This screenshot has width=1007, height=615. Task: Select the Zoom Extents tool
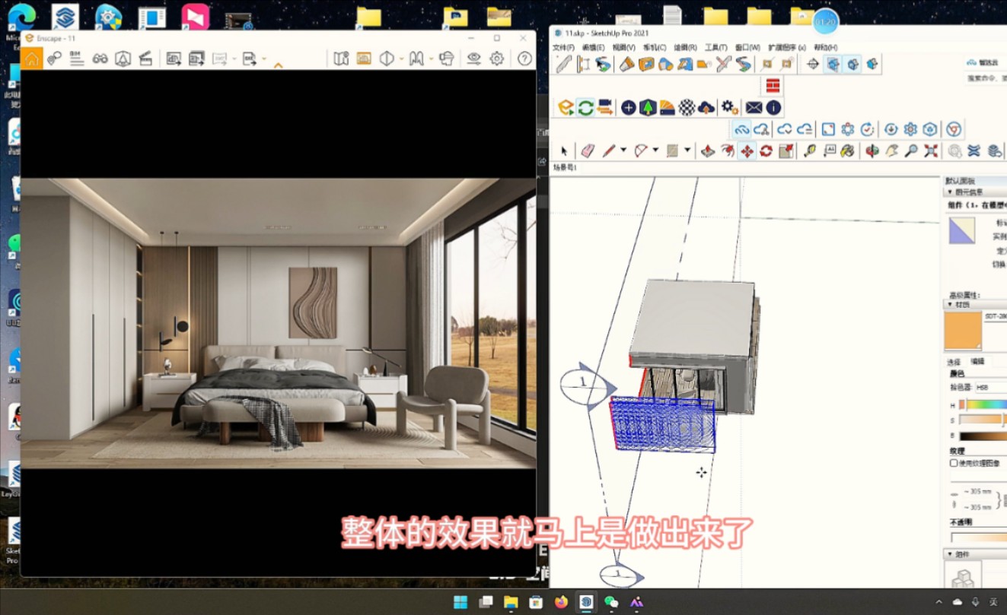click(930, 151)
